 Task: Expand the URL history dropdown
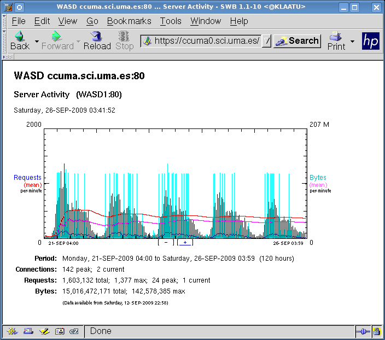click(x=267, y=41)
